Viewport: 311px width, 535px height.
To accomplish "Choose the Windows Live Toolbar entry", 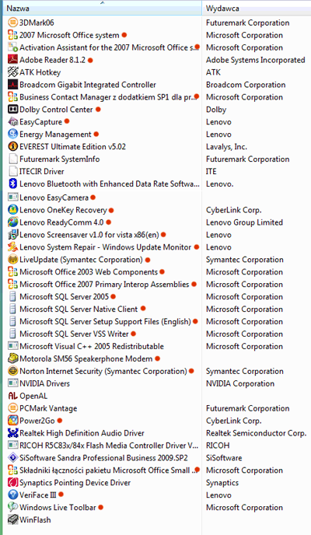I will click(x=103, y=508).
